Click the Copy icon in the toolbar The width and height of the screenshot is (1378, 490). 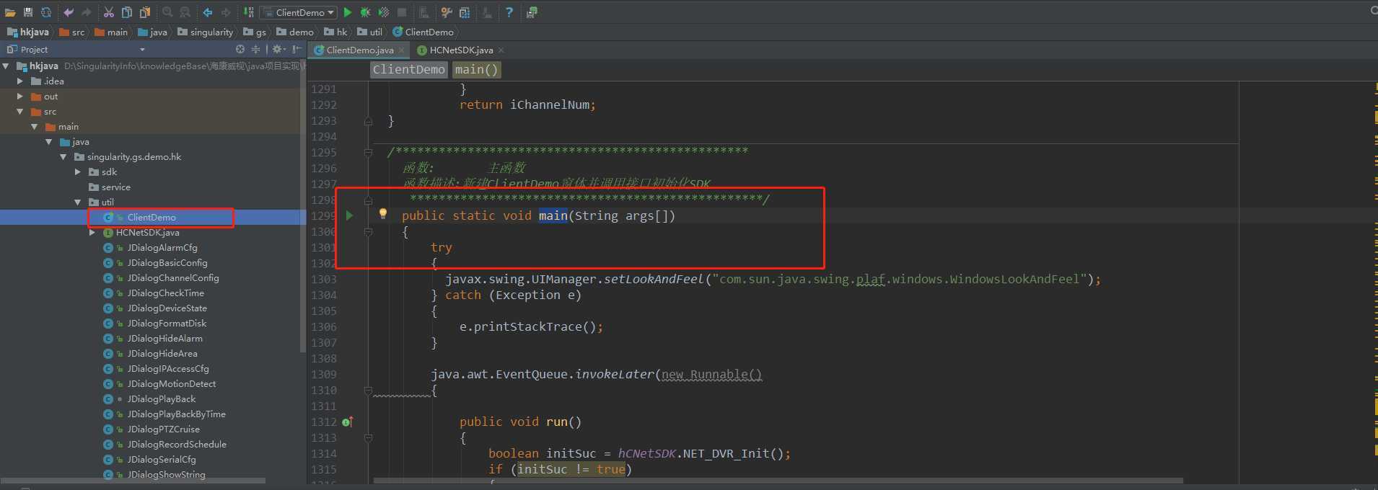(x=127, y=12)
